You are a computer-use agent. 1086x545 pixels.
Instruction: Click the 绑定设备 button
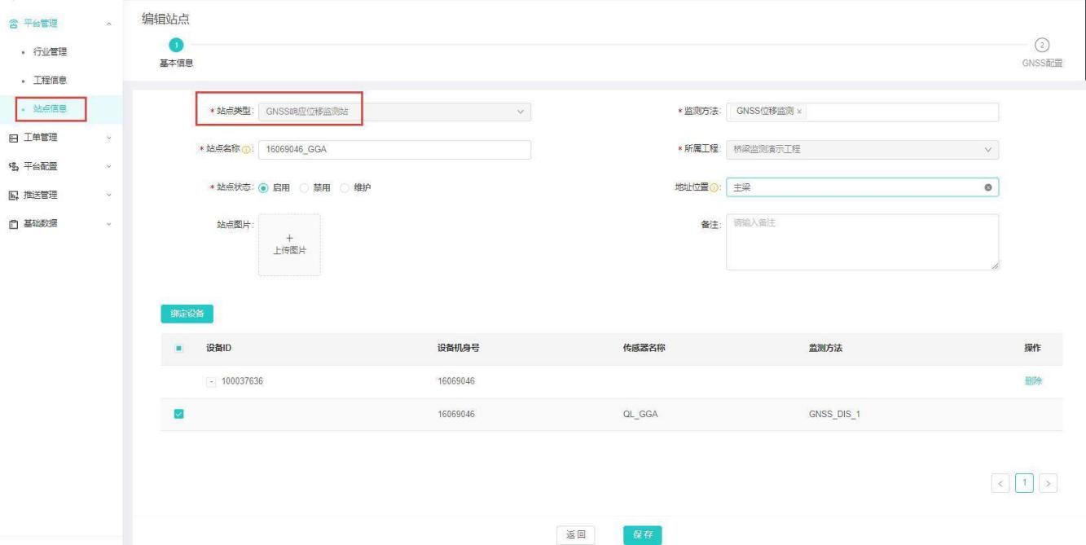tap(187, 314)
